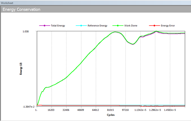
Task: Click the -1.3847e-2 y-axis minimum label
Action: 29,107
